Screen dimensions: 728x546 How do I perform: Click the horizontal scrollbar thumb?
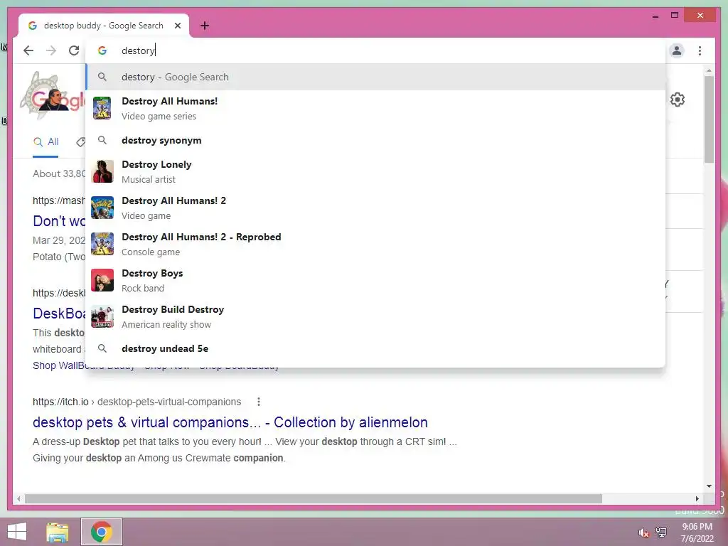(314, 498)
